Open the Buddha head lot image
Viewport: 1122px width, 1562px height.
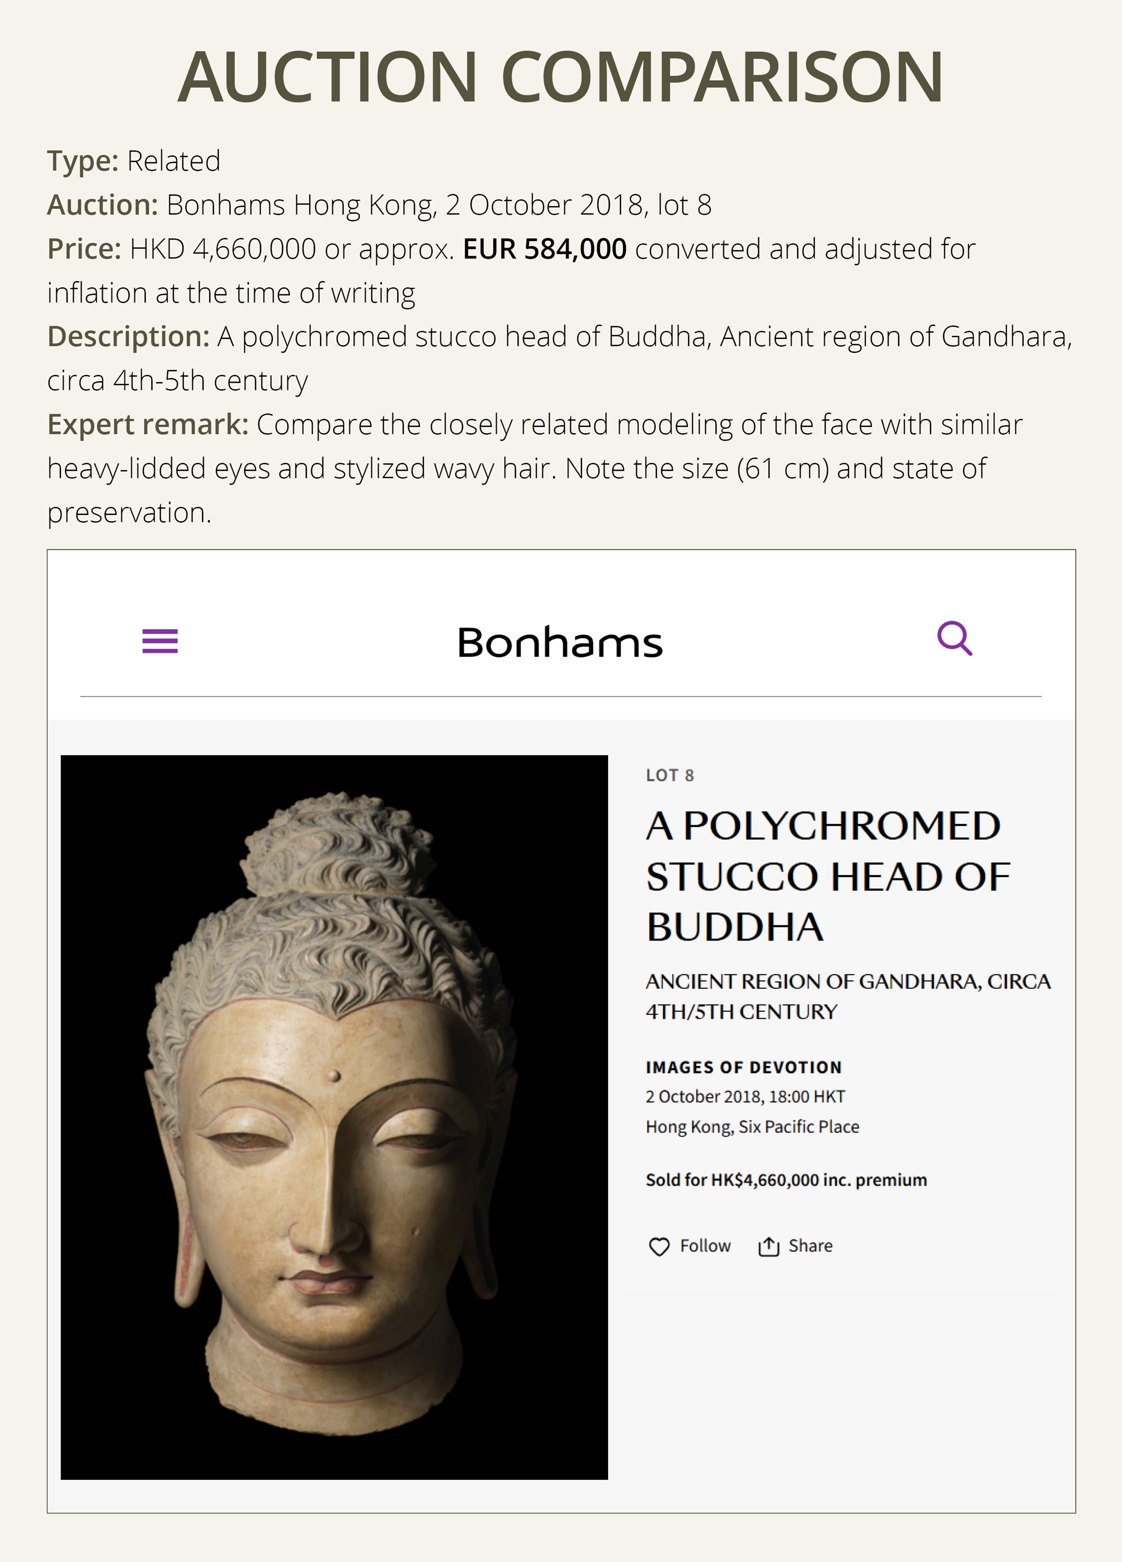click(x=334, y=1117)
